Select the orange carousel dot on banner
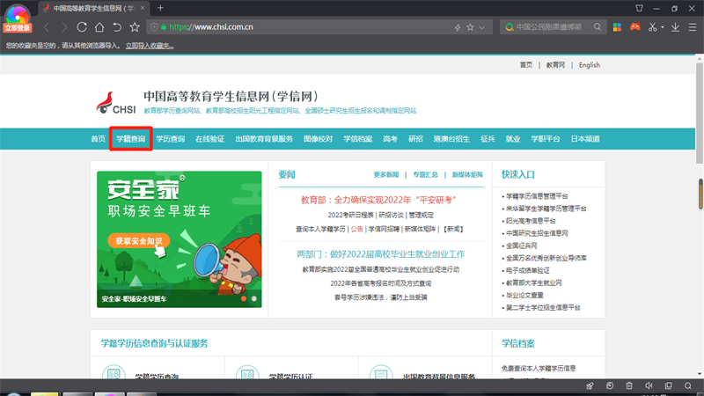This screenshot has height=396, width=704. pos(244,298)
